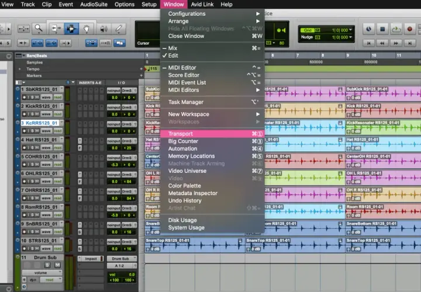Solo track 2 KickRS125_01
Viewport: 421px width, 292px height.
pyautogui.click(x=32, y=114)
